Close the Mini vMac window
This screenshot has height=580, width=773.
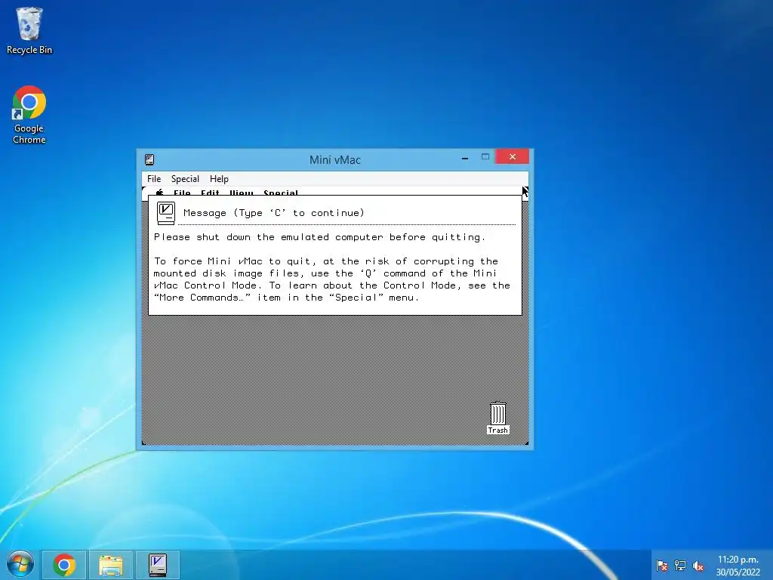[x=513, y=157]
